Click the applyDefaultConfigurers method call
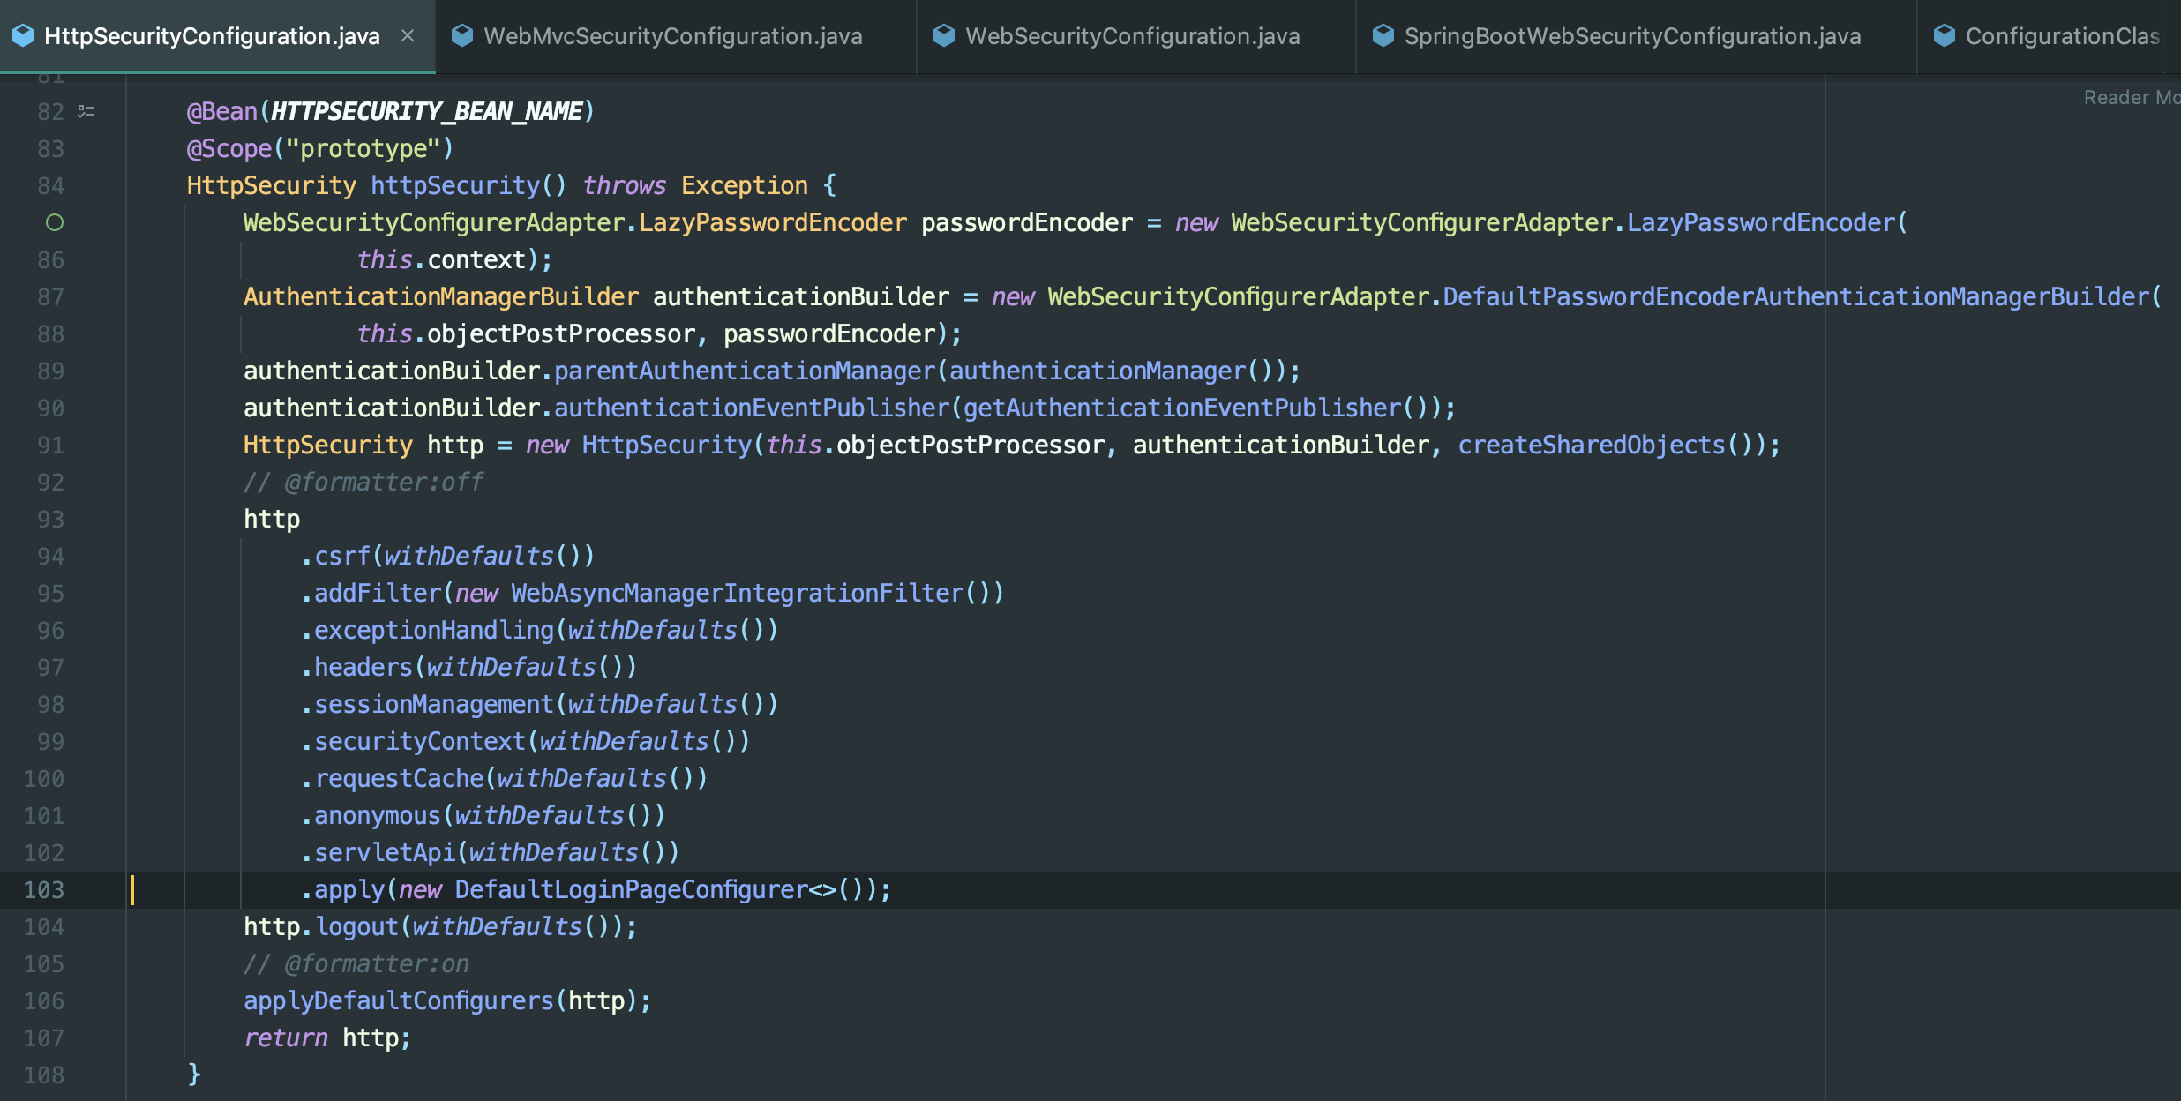Viewport: 2181px width, 1101px height. coord(398,1001)
